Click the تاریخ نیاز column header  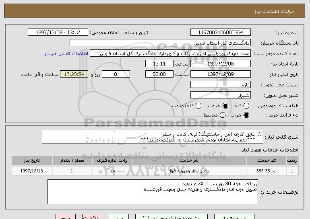[x=32, y=161]
